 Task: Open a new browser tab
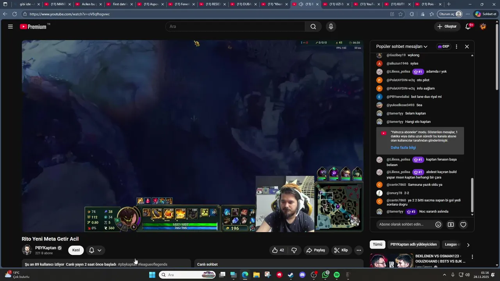[x=448, y=4]
